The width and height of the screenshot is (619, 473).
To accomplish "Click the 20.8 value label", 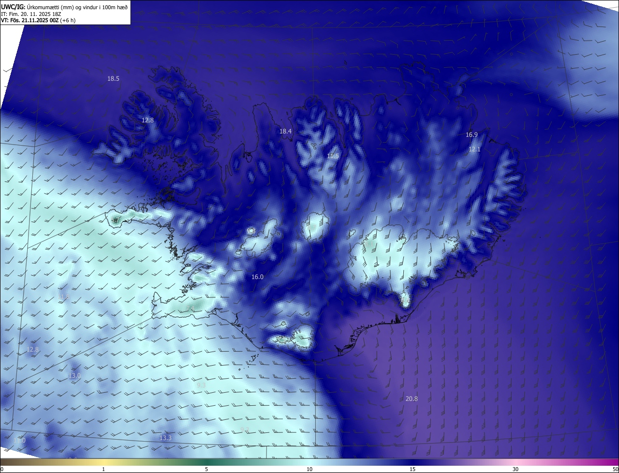I will [x=412, y=399].
